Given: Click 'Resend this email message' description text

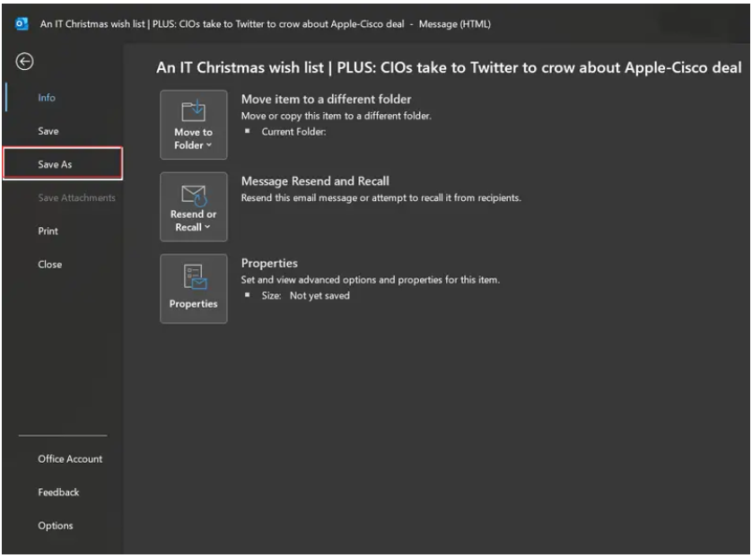Looking at the screenshot, I should [380, 198].
